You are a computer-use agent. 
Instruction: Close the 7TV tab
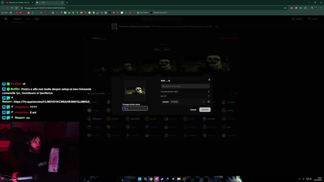click(62, 3)
